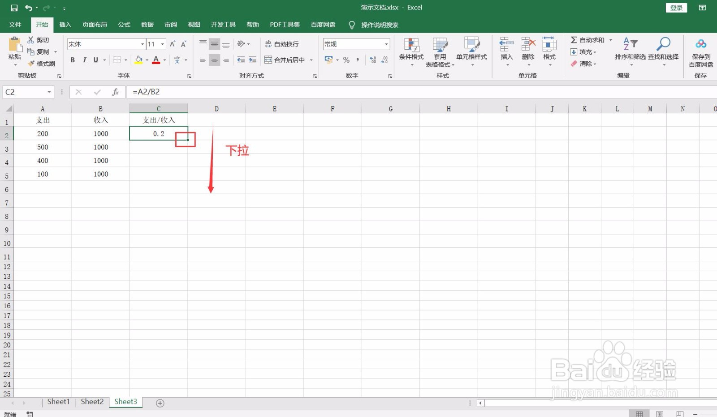This screenshot has height=417, width=717.
Task: Click the Borders icon
Action: (x=117, y=60)
